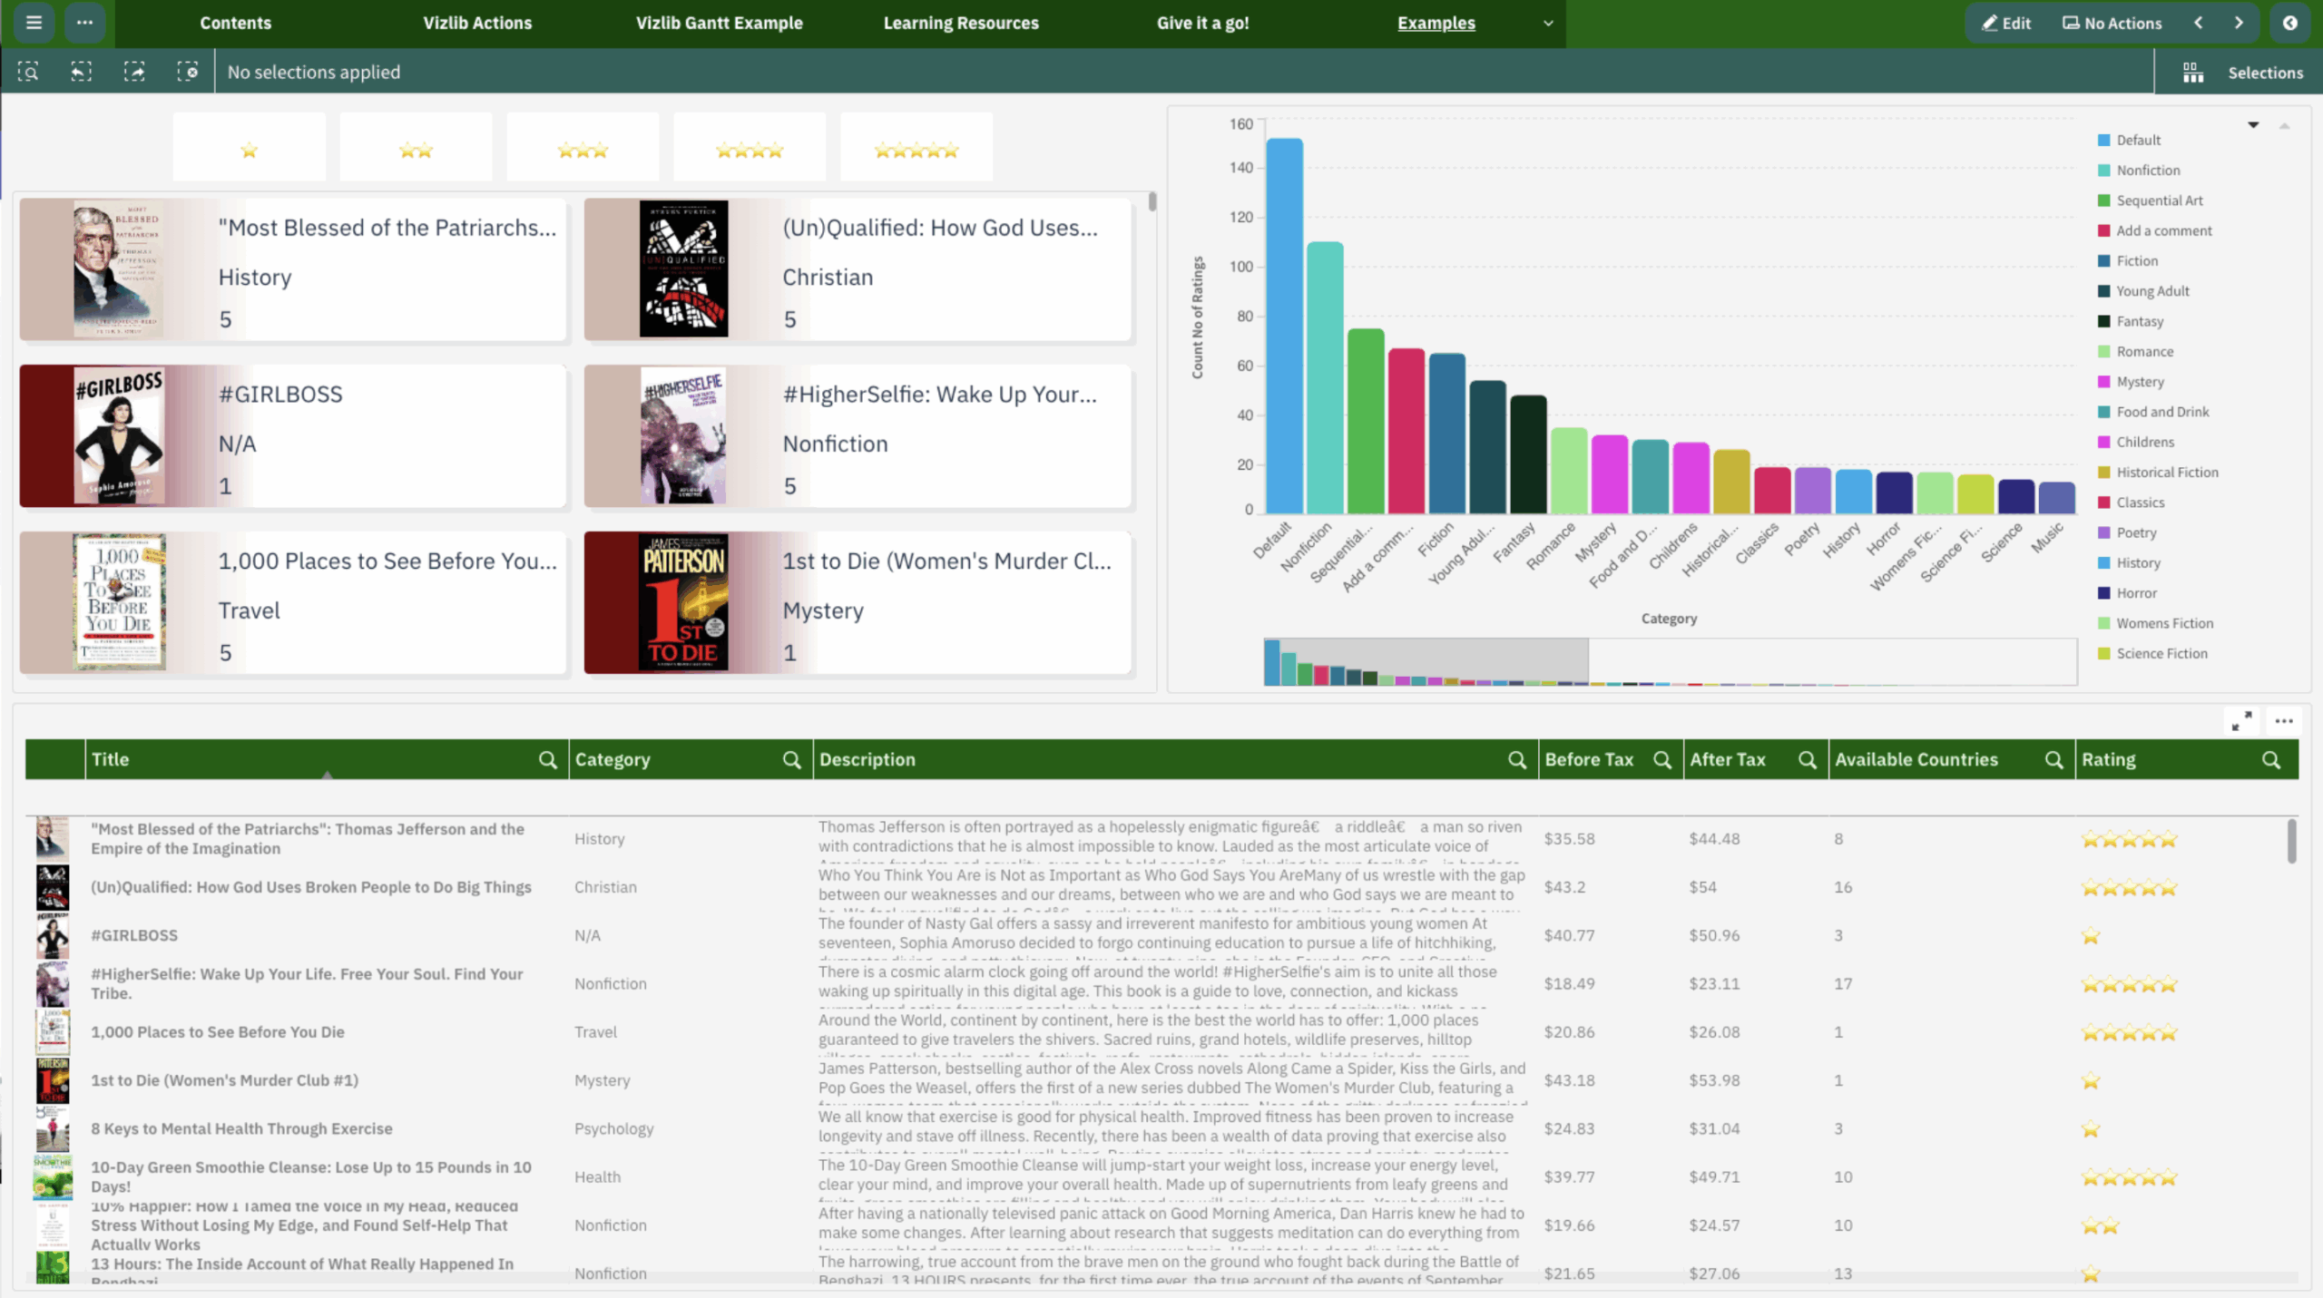The image size is (2323, 1298).
Task: Toggle the five-star rating filter card
Action: (916, 147)
